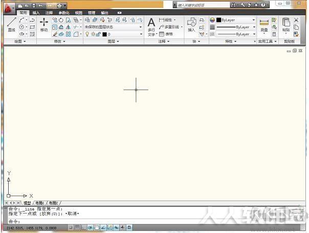This screenshot has height=233, width=309.
Task: Switch to the Layout2 (布局2) tab
Action: point(53,203)
